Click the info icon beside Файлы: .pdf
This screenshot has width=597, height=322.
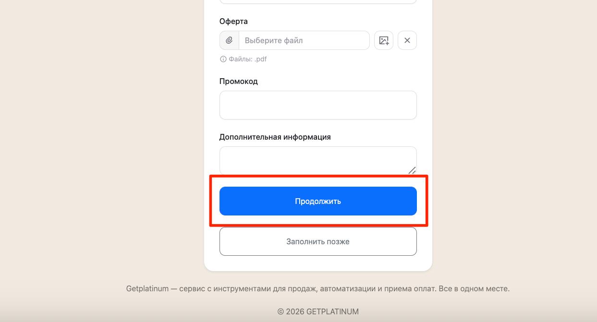point(223,60)
